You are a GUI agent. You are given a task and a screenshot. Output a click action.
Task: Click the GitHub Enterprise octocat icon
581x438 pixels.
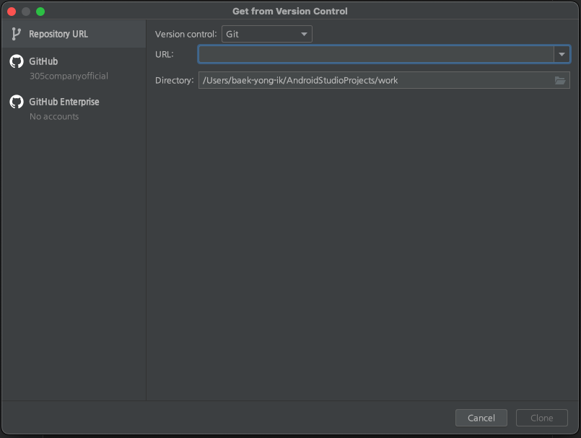coord(17,102)
